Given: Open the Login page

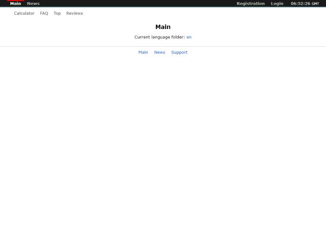Looking at the screenshot, I should tap(277, 4).
